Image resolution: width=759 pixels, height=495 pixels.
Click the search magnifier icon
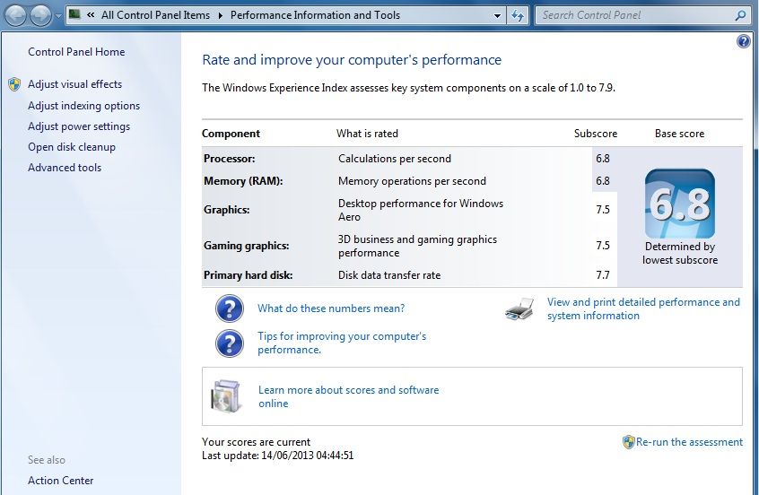click(739, 15)
